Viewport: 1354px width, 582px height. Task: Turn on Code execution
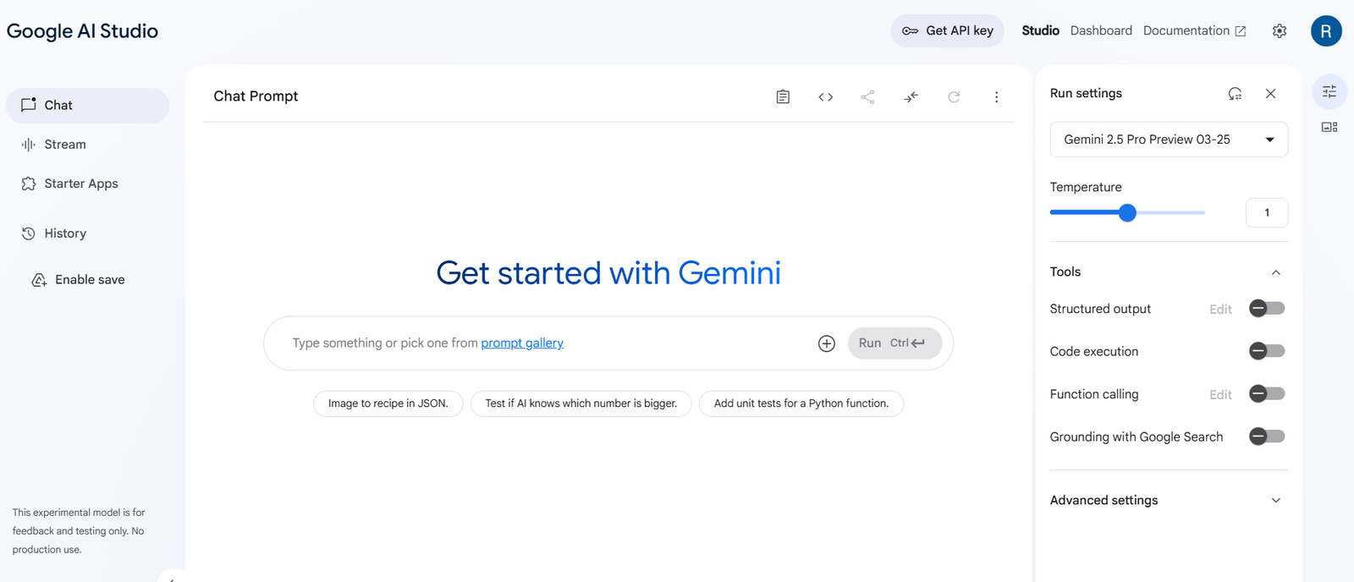pos(1266,350)
